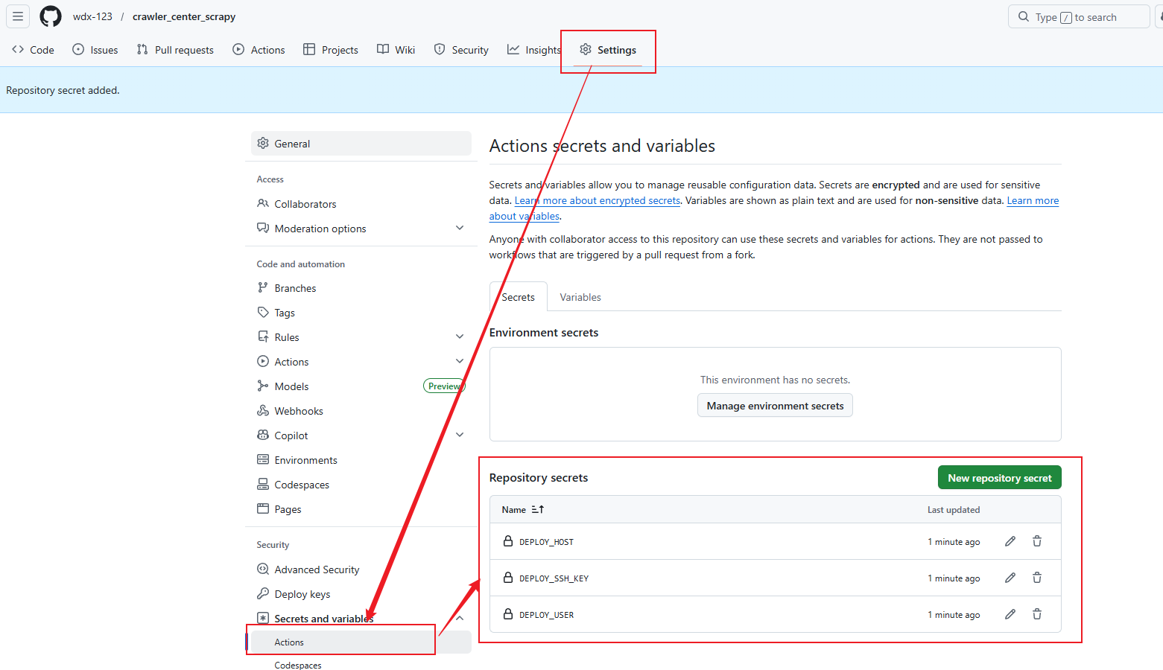The height and width of the screenshot is (670, 1163).
Task: Open the Wiki tab
Action: [x=396, y=50]
